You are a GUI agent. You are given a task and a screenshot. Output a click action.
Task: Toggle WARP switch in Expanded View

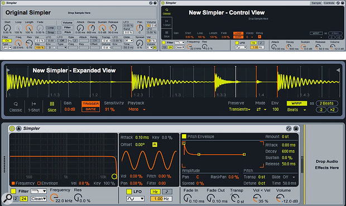296,103
